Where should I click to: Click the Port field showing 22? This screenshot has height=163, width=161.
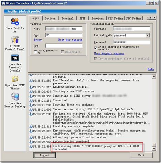pyautogui.click(x=64, y=35)
